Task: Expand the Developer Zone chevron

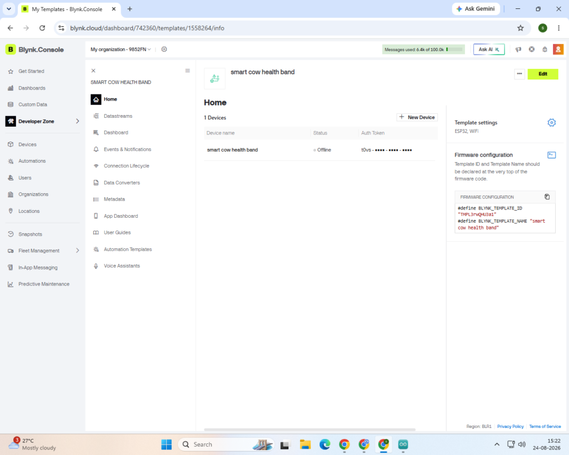Action: click(x=77, y=121)
